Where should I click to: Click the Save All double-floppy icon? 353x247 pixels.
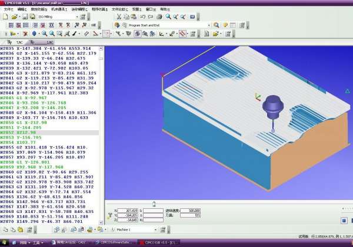pyautogui.click(x=32, y=16)
